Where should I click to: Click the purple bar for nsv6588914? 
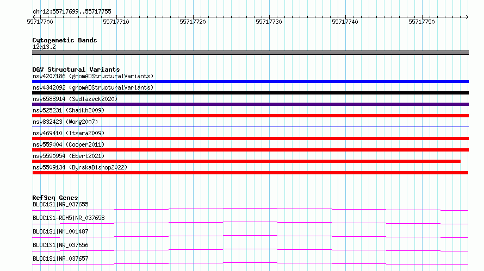pos(250,104)
